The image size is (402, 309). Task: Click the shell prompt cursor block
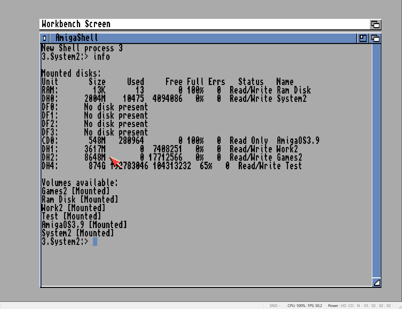pos(95,242)
